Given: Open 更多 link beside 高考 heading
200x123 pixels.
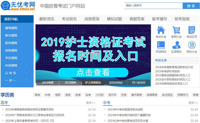Looking at the screenshot, I should coord(91,103).
